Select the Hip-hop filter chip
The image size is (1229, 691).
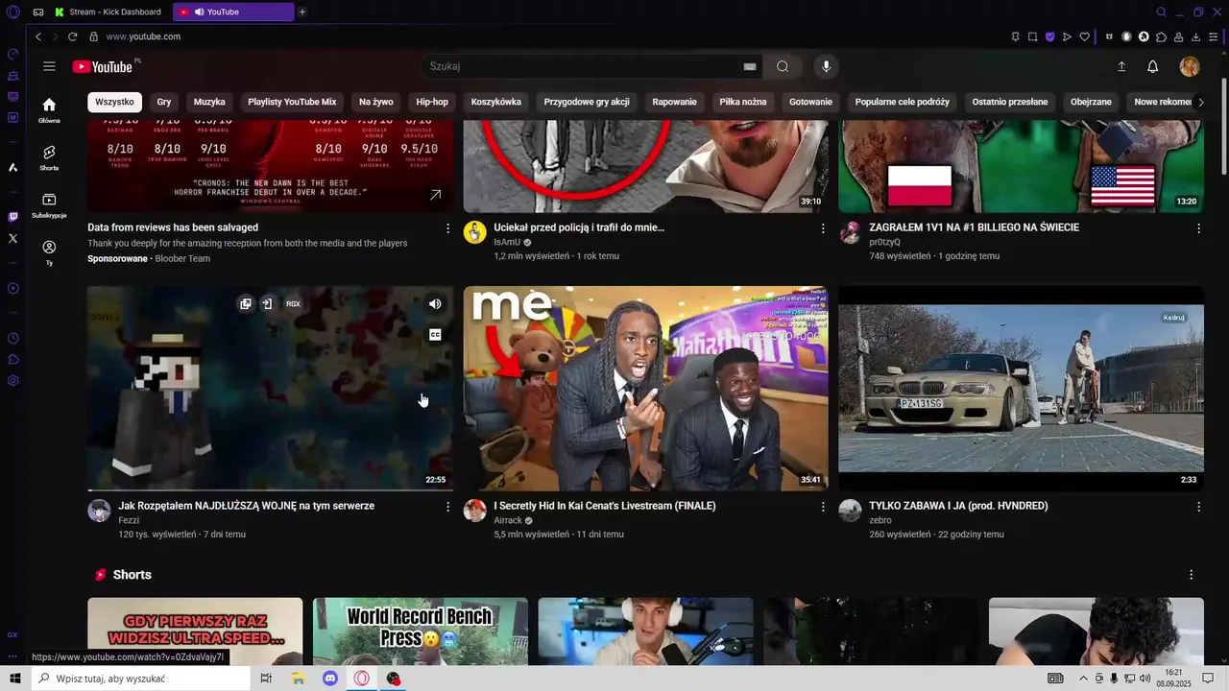click(x=432, y=102)
